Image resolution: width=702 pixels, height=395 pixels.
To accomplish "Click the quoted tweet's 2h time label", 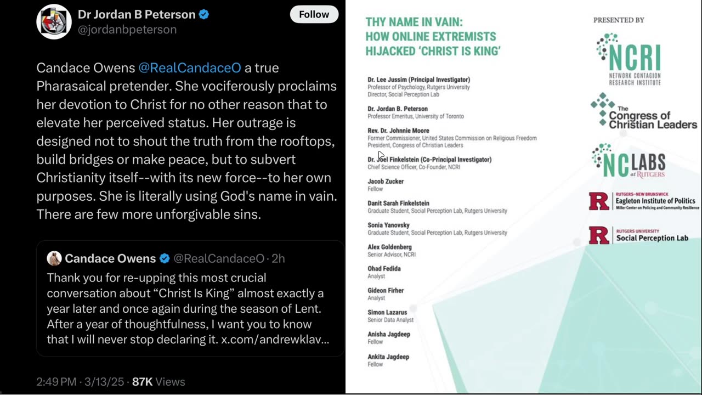I will coord(278,258).
